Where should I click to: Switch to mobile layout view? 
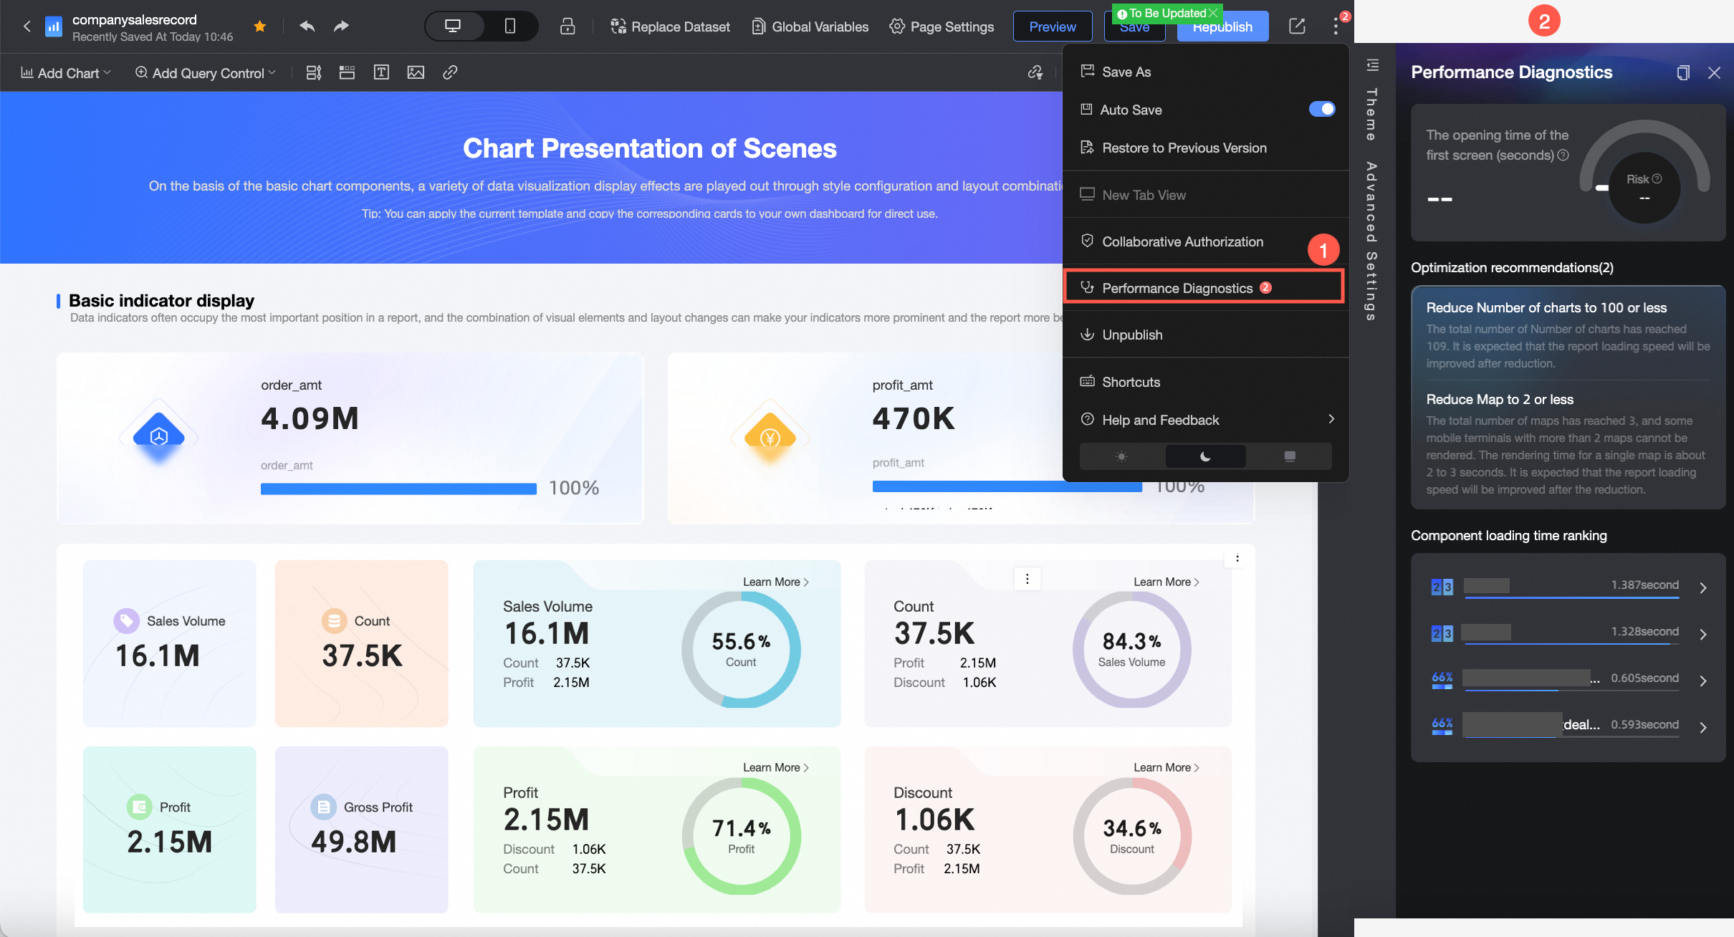click(509, 27)
